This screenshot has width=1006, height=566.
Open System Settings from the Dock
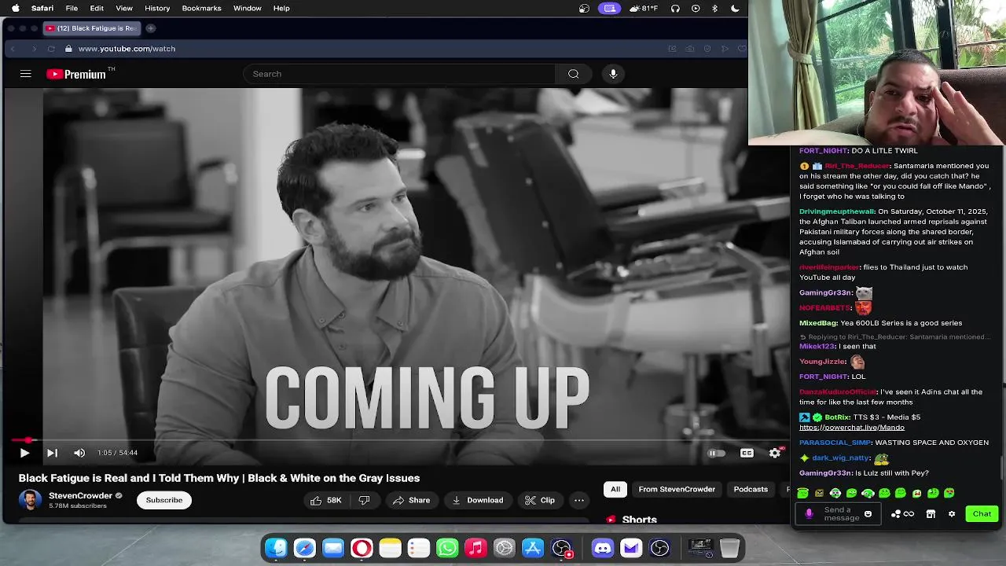(505, 548)
